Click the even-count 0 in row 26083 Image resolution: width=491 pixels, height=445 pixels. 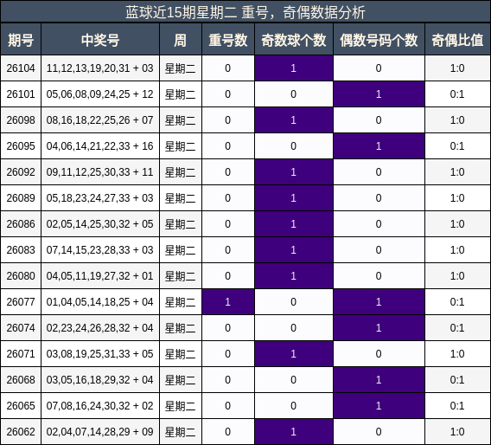pyautogui.click(x=379, y=250)
